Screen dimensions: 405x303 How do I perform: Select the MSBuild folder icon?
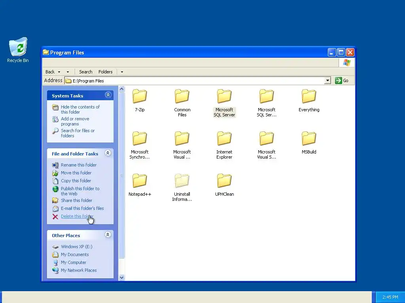pos(309,138)
